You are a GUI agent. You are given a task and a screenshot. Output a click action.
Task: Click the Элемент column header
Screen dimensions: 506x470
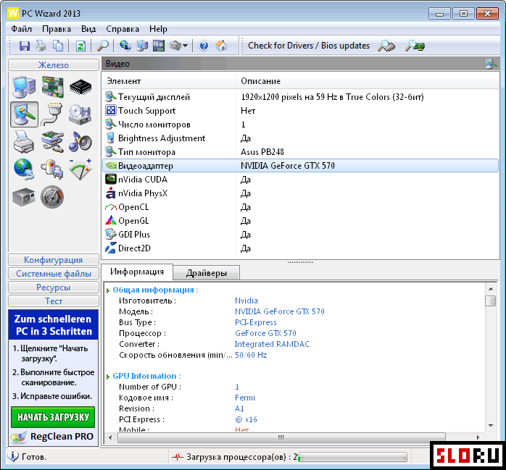169,81
